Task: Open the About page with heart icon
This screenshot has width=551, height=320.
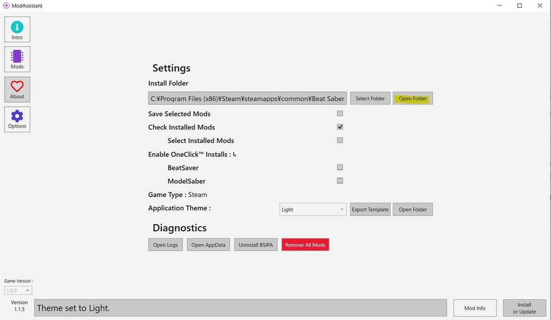Action: pyautogui.click(x=17, y=89)
